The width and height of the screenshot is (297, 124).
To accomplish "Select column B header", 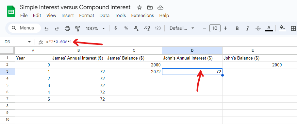I will pos(78,50).
